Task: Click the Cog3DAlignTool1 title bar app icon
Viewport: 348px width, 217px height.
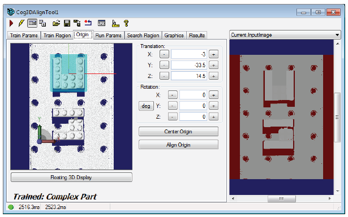Action: 11,12
